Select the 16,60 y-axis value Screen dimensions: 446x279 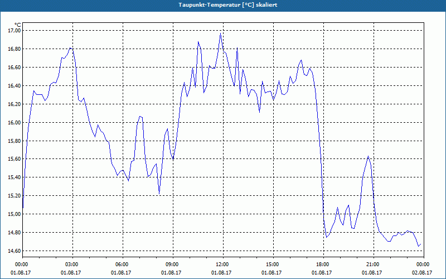click(14, 68)
